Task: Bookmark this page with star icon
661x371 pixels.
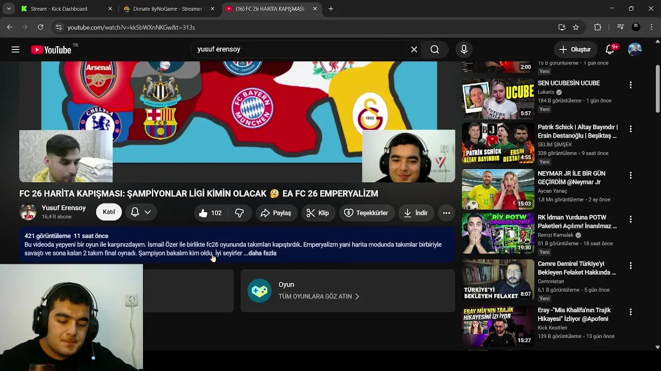Action: 576,27
